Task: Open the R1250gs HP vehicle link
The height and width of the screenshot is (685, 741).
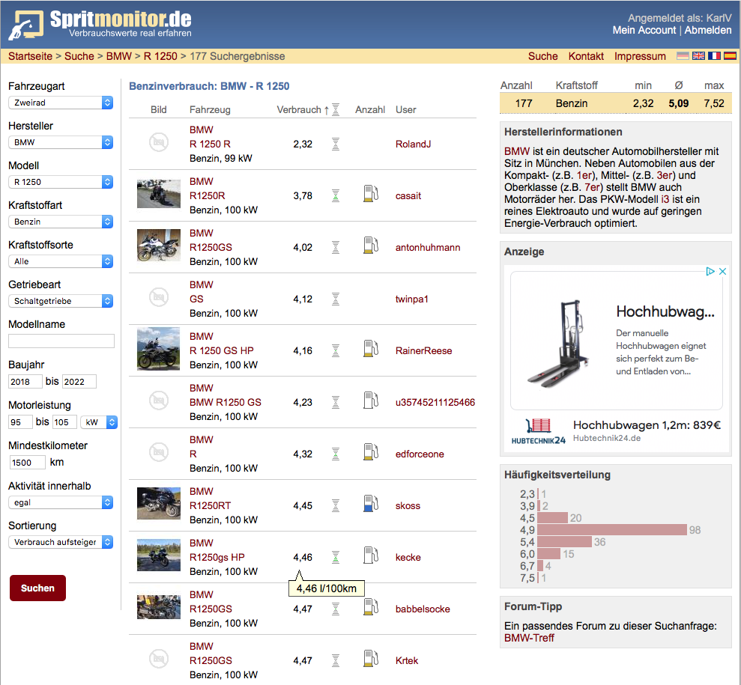Action: pos(217,557)
